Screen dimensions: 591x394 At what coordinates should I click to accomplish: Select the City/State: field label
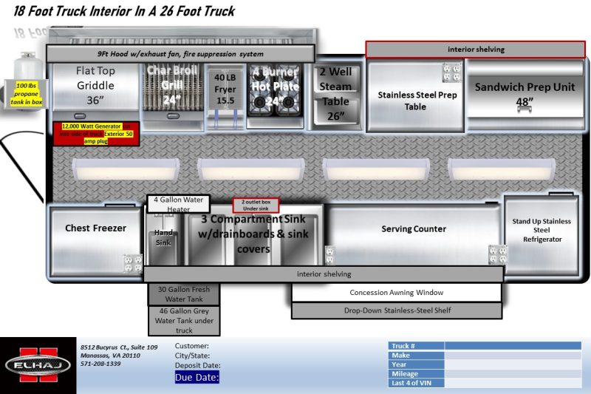[x=192, y=356]
